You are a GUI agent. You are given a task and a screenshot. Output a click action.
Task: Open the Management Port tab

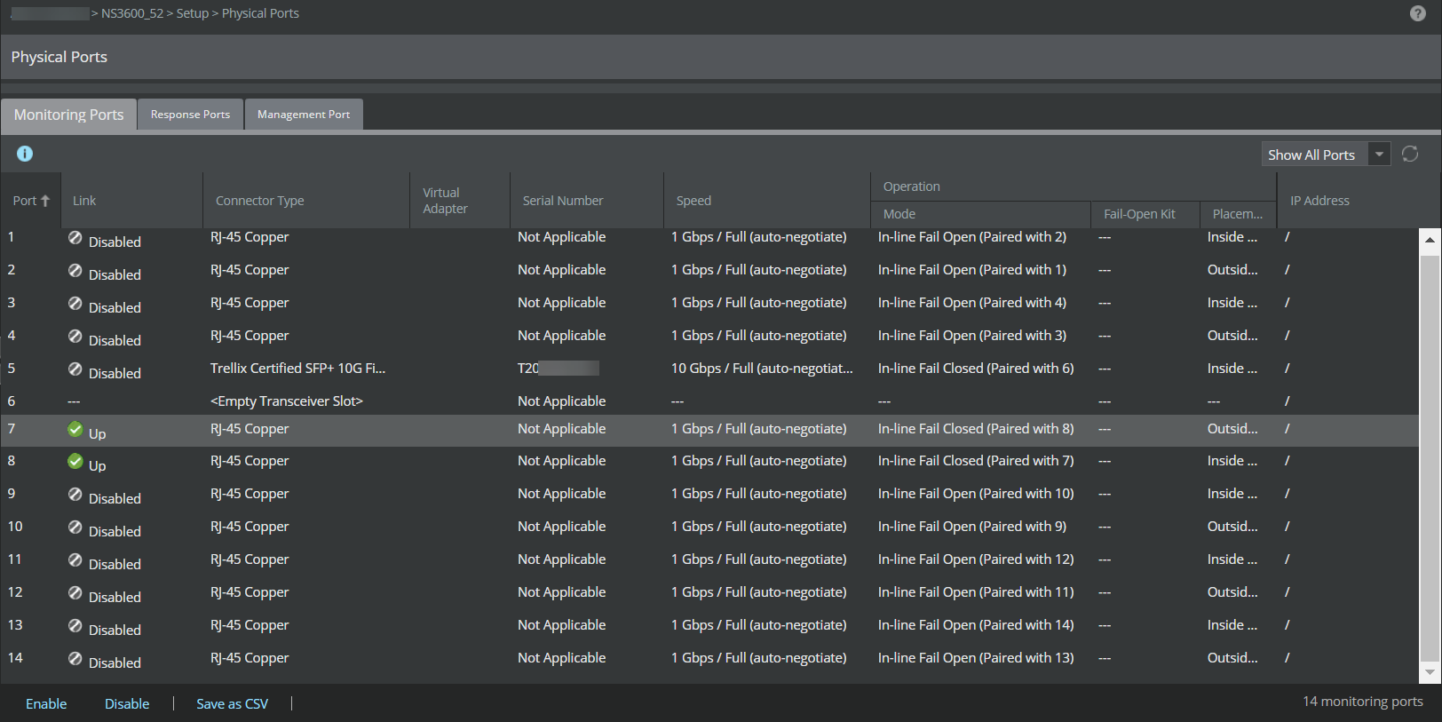pyautogui.click(x=304, y=115)
